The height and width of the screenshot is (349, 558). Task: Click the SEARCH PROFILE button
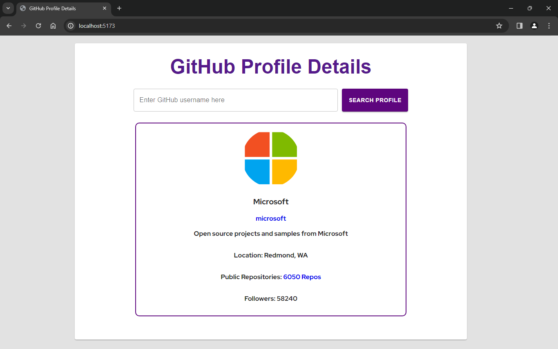pos(375,100)
